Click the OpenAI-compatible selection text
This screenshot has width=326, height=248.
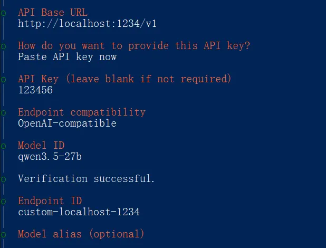pos(67,123)
